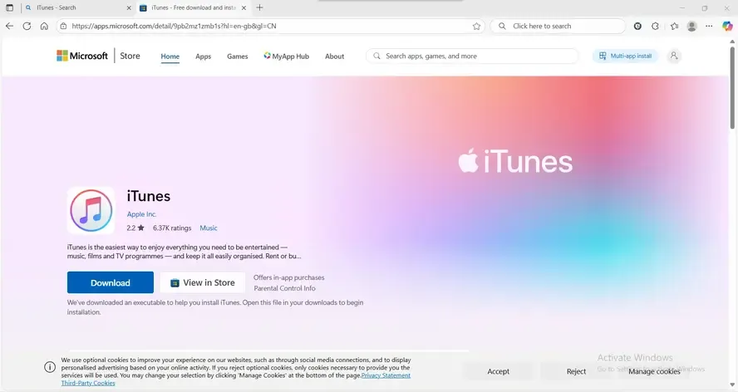Image resolution: width=738 pixels, height=392 pixels.
Task: Open MyApp Hub
Action: click(286, 56)
